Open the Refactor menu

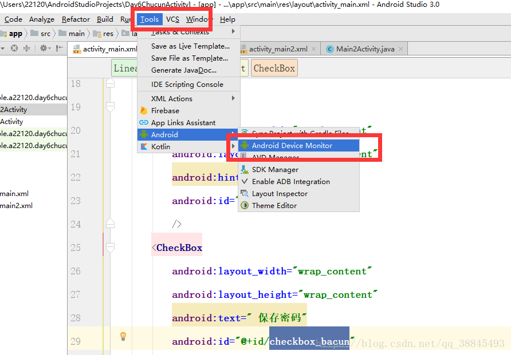[76, 19]
